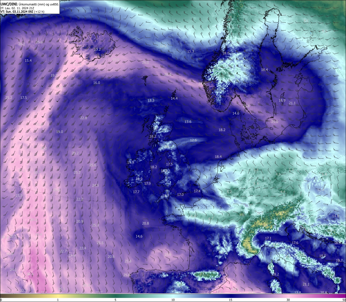Viewport: 346px width, 302px height.
Task: Click the 10.9 value over Ireland
Action: [139, 179]
